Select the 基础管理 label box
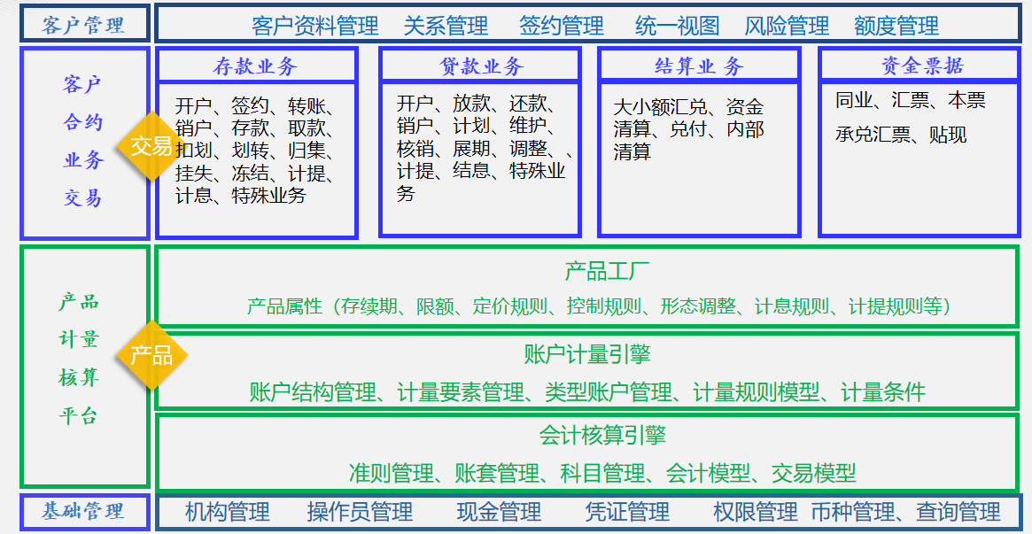This screenshot has height=534, width=1032. click(83, 511)
